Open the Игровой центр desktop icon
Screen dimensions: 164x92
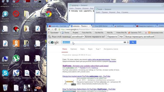(x=5, y=16)
